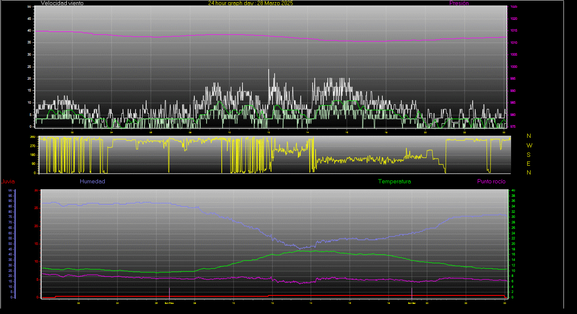The image size is (577, 314).
Task: Click the 45 value on wind speed axis
Action: 29,19
